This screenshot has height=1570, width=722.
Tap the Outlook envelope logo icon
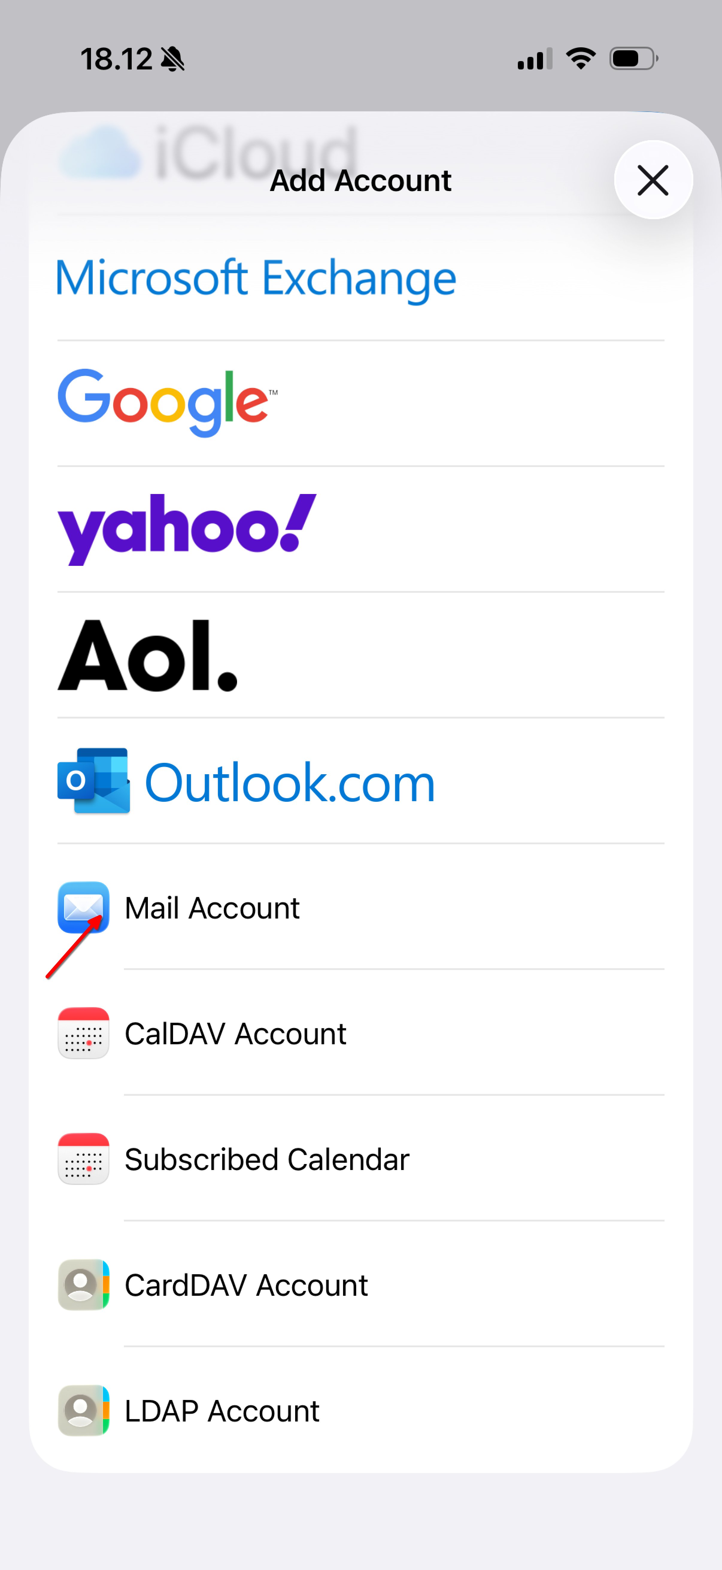point(94,781)
